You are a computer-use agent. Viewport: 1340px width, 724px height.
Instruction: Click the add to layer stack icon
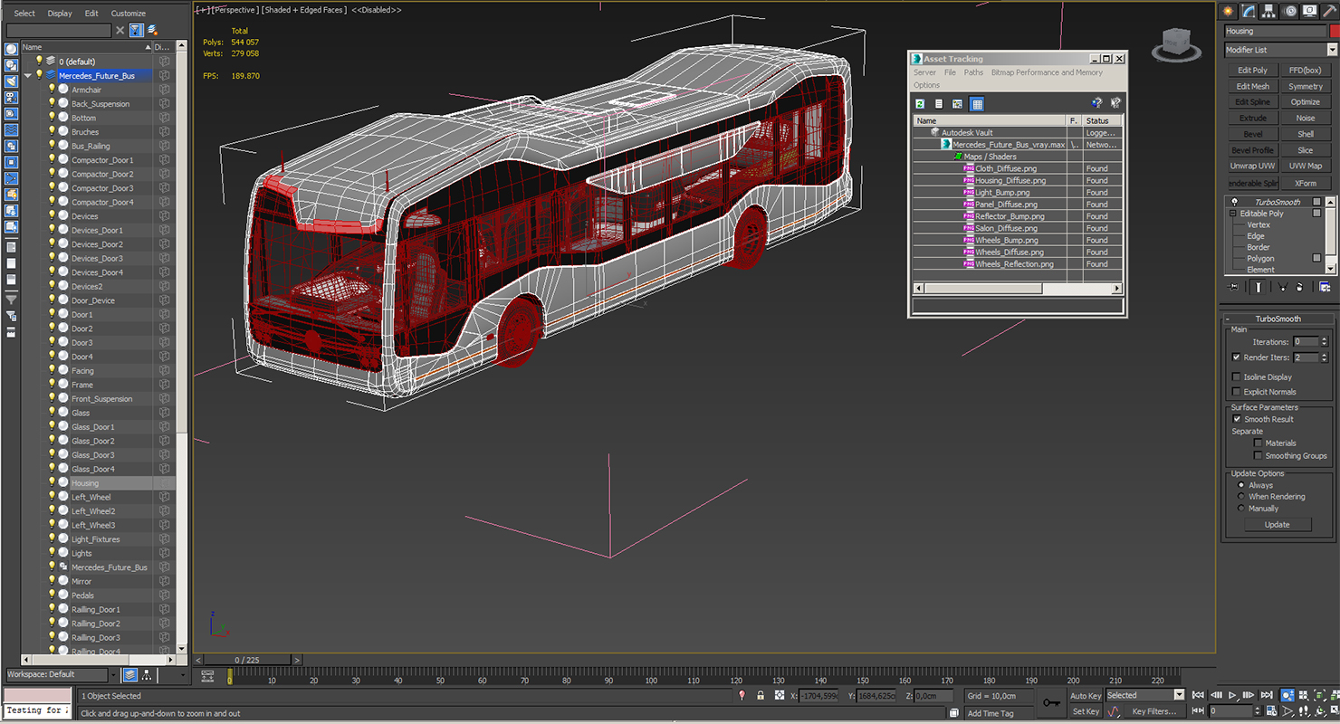click(152, 31)
